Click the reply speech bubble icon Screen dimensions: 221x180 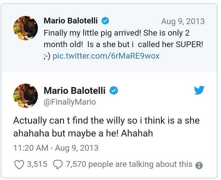coord(57,164)
